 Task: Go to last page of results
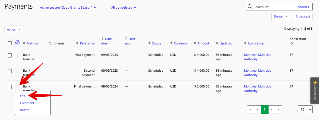[x=279, y=109]
